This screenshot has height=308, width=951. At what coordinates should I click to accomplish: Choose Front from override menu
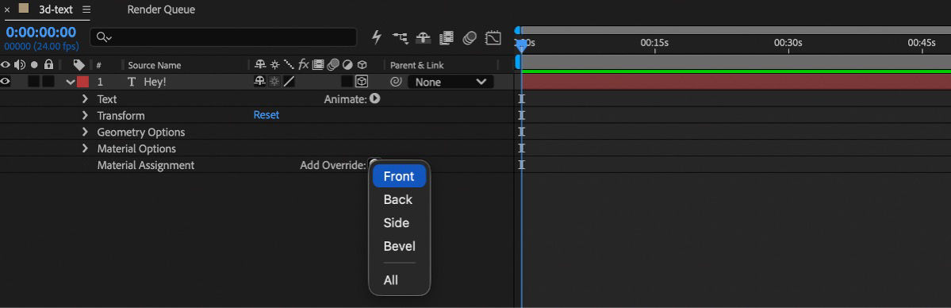[x=399, y=176]
